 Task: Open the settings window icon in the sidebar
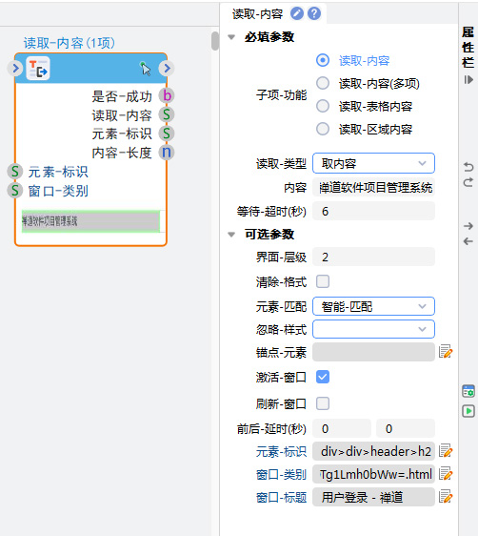(468, 391)
